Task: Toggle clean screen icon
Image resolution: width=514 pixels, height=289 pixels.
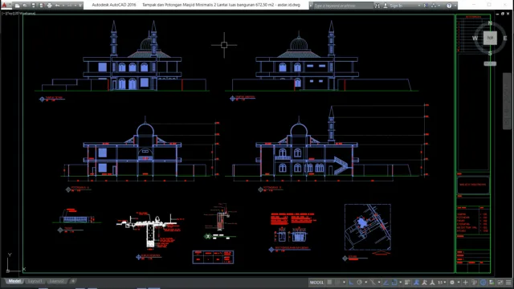Action: point(500,283)
